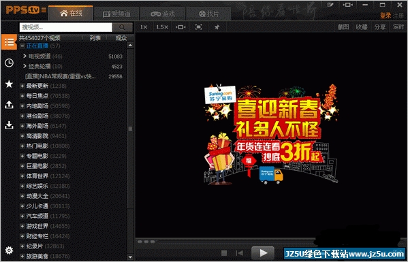Open the upload icon in left sidebar
This screenshot has height=262, width=408.
9,105
